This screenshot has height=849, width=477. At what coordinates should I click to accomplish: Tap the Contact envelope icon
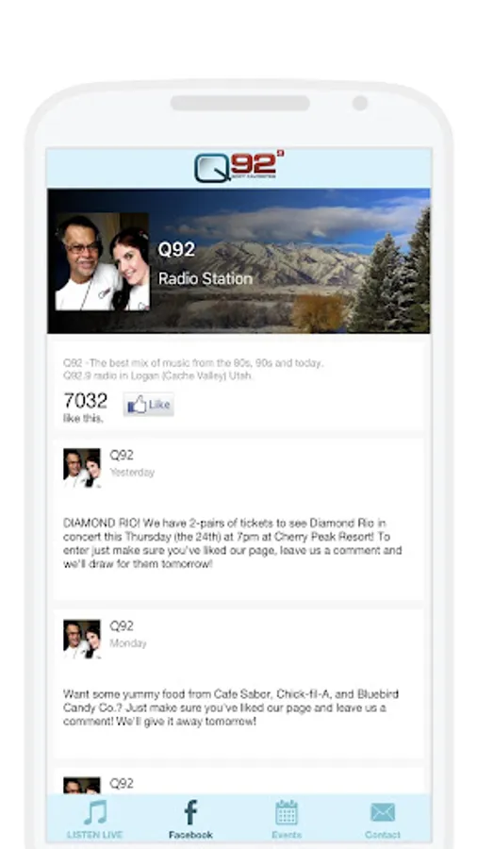click(x=383, y=813)
